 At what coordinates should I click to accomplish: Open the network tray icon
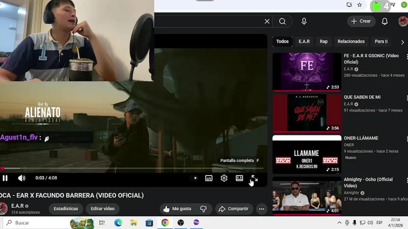pyautogui.click(x=363, y=223)
